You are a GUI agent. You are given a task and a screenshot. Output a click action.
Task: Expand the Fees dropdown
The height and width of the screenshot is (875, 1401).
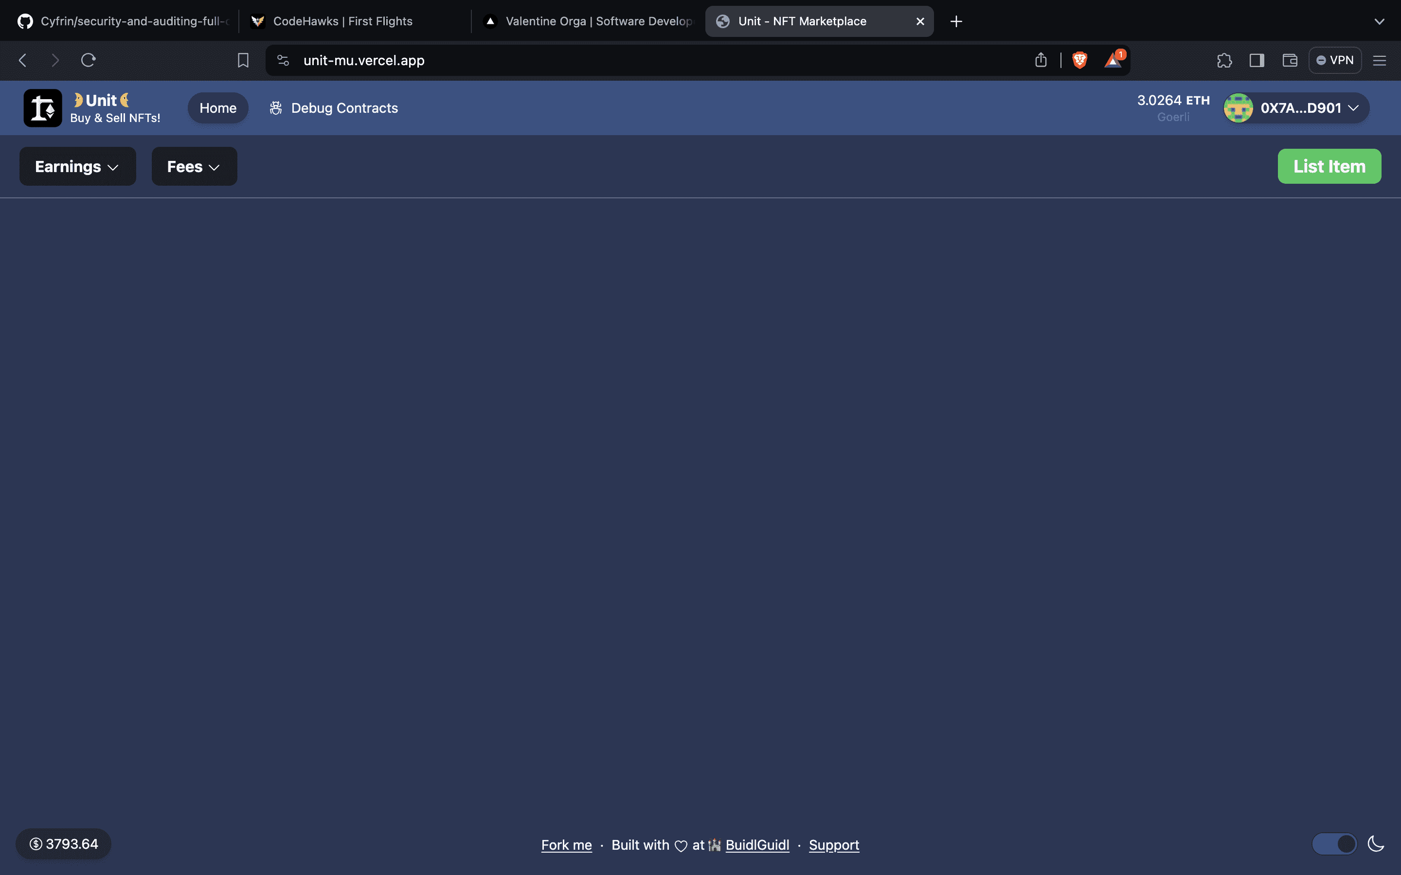click(194, 167)
